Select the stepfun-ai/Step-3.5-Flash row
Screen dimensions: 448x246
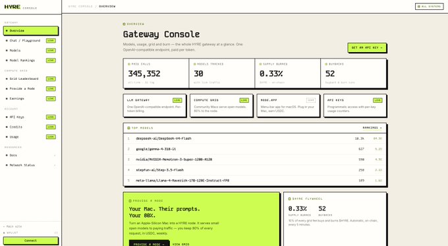255,170
